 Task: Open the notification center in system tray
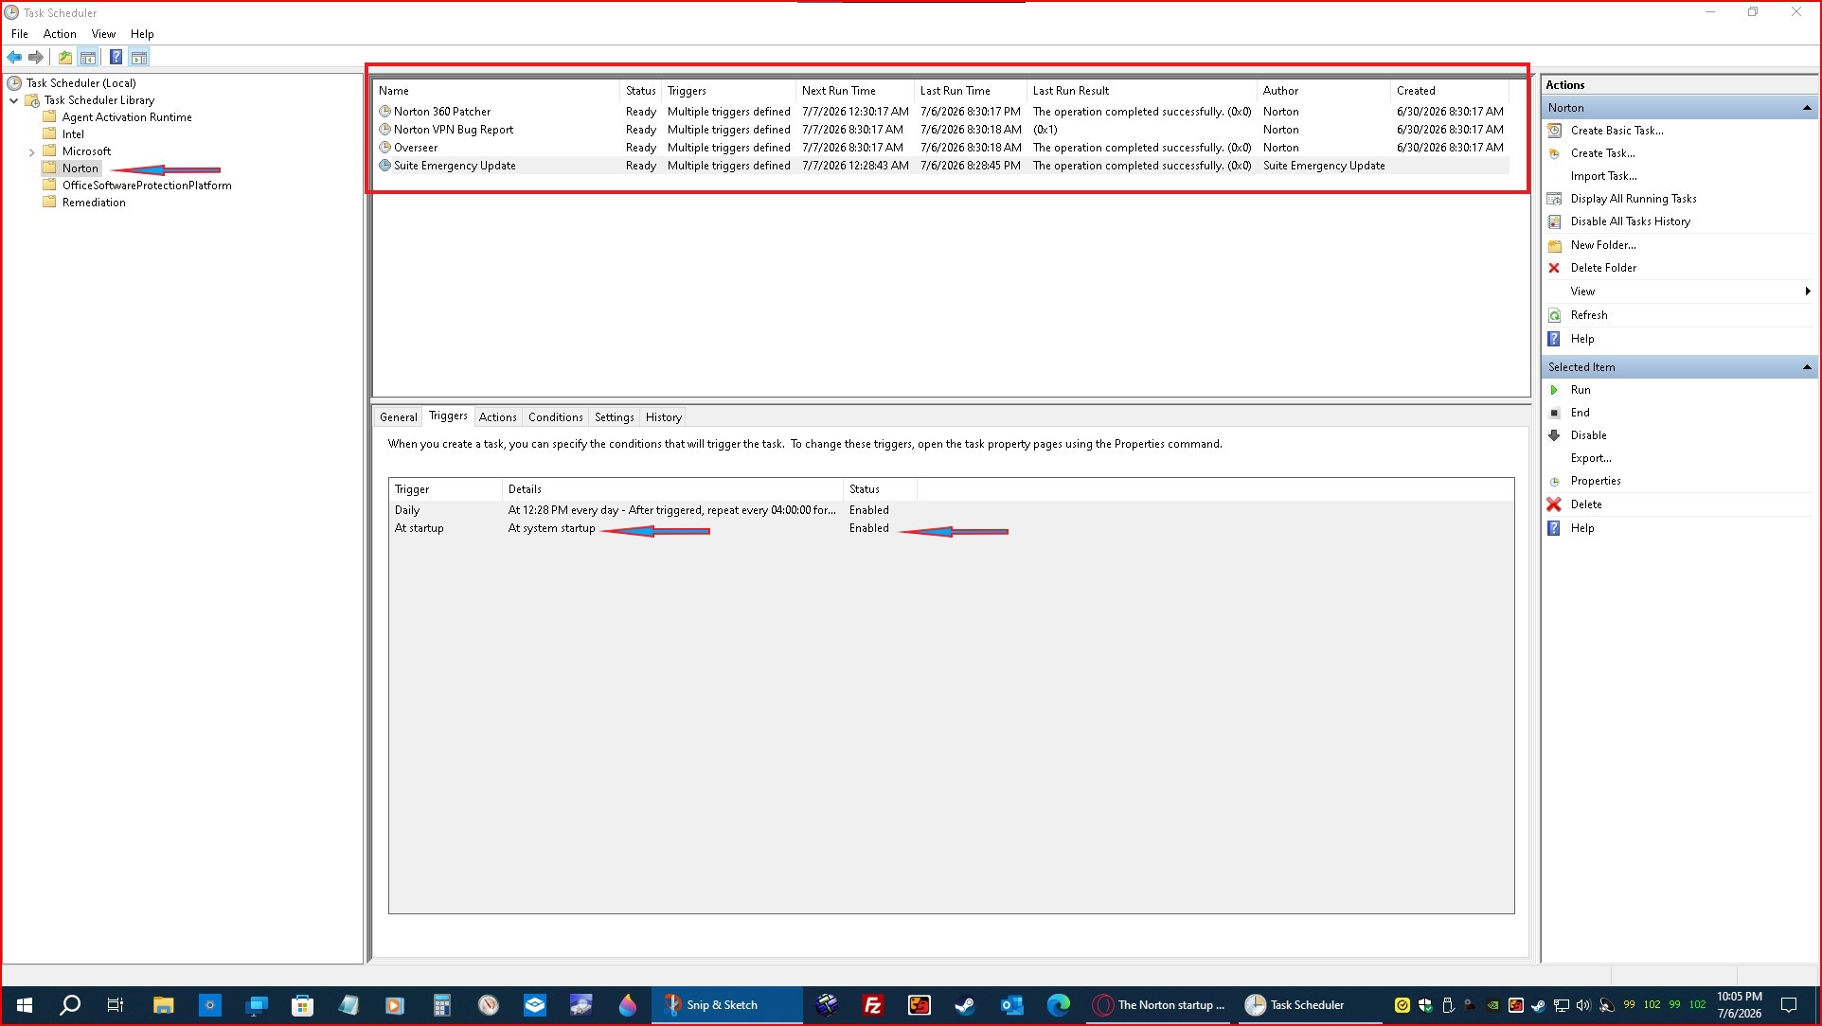(x=1789, y=1005)
